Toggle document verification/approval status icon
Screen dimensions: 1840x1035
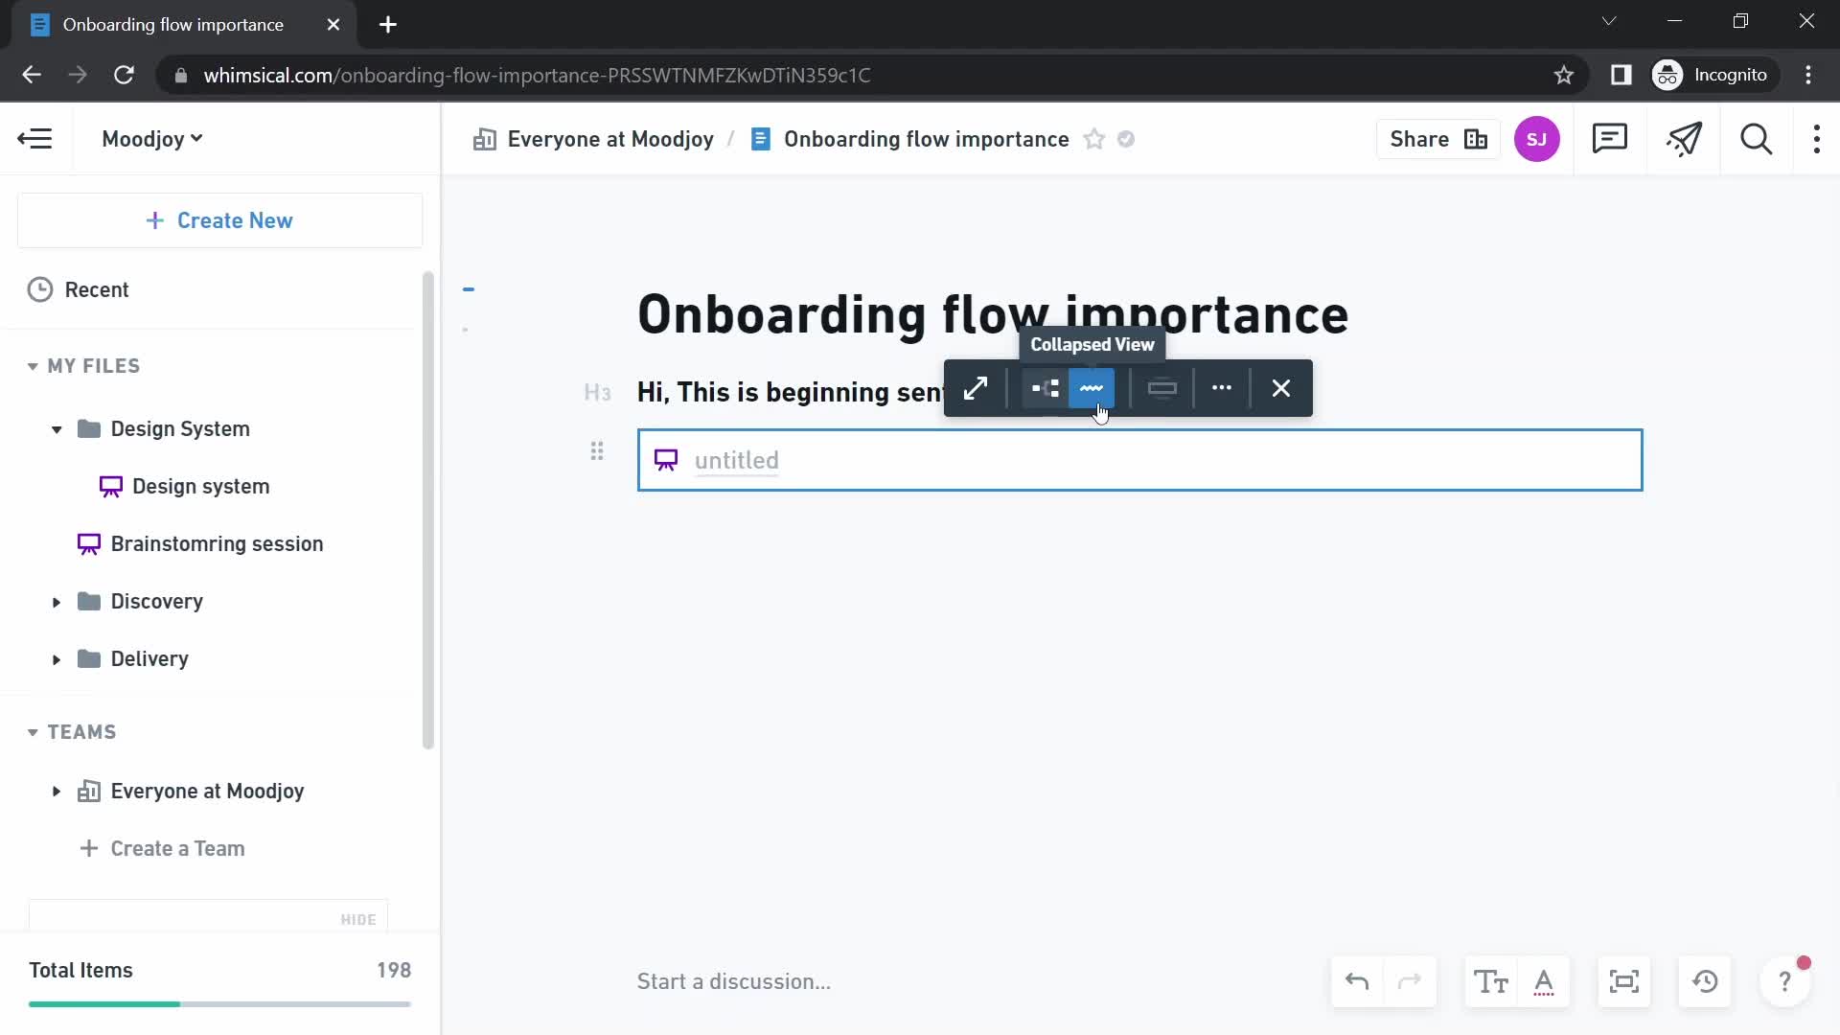coord(1127,139)
